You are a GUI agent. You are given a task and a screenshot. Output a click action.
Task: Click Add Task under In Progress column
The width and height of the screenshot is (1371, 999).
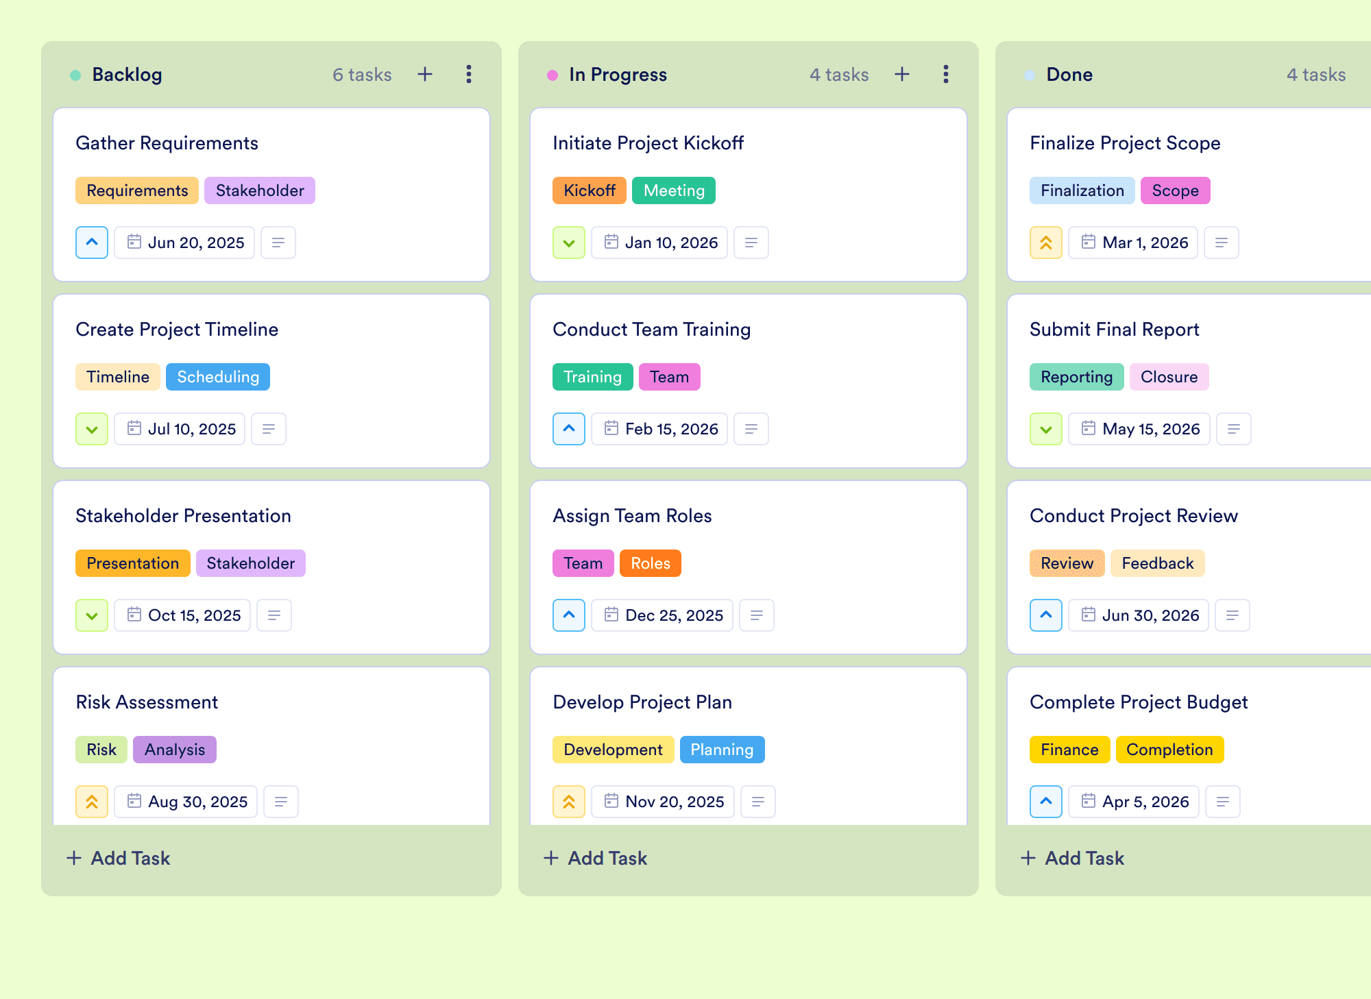pyautogui.click(x=595, y=858)
